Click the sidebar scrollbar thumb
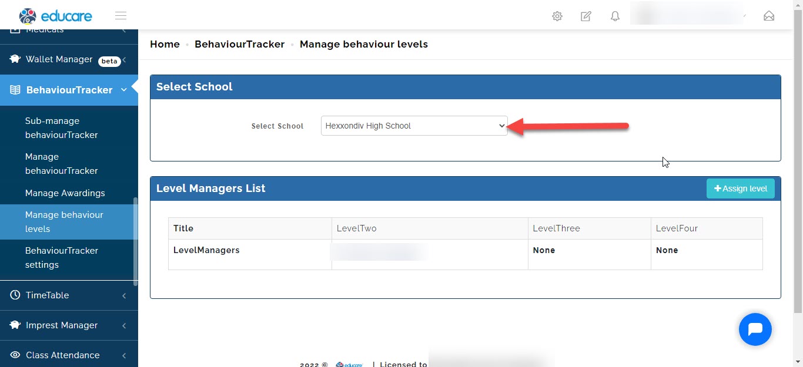Image resolution: width=803 pixels, height=367 pixels. click(x=136, y=241)
